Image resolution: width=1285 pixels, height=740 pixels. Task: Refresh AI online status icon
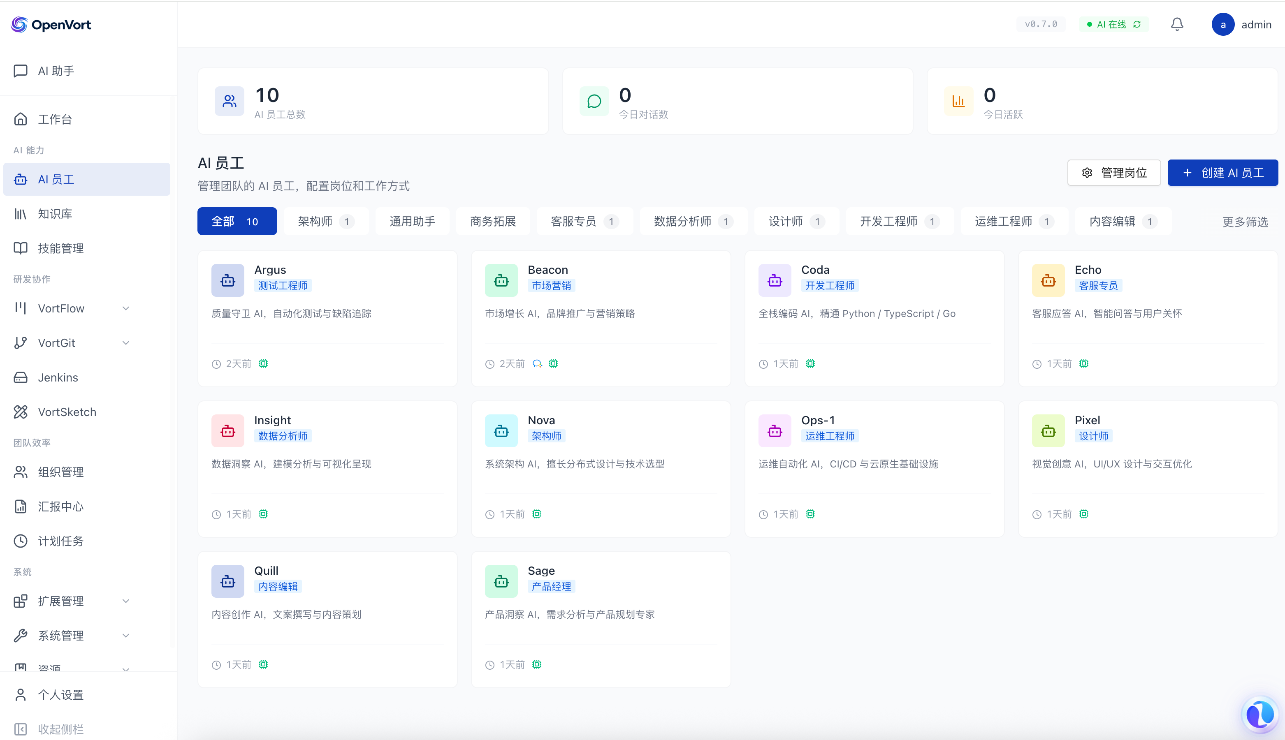1137,24
